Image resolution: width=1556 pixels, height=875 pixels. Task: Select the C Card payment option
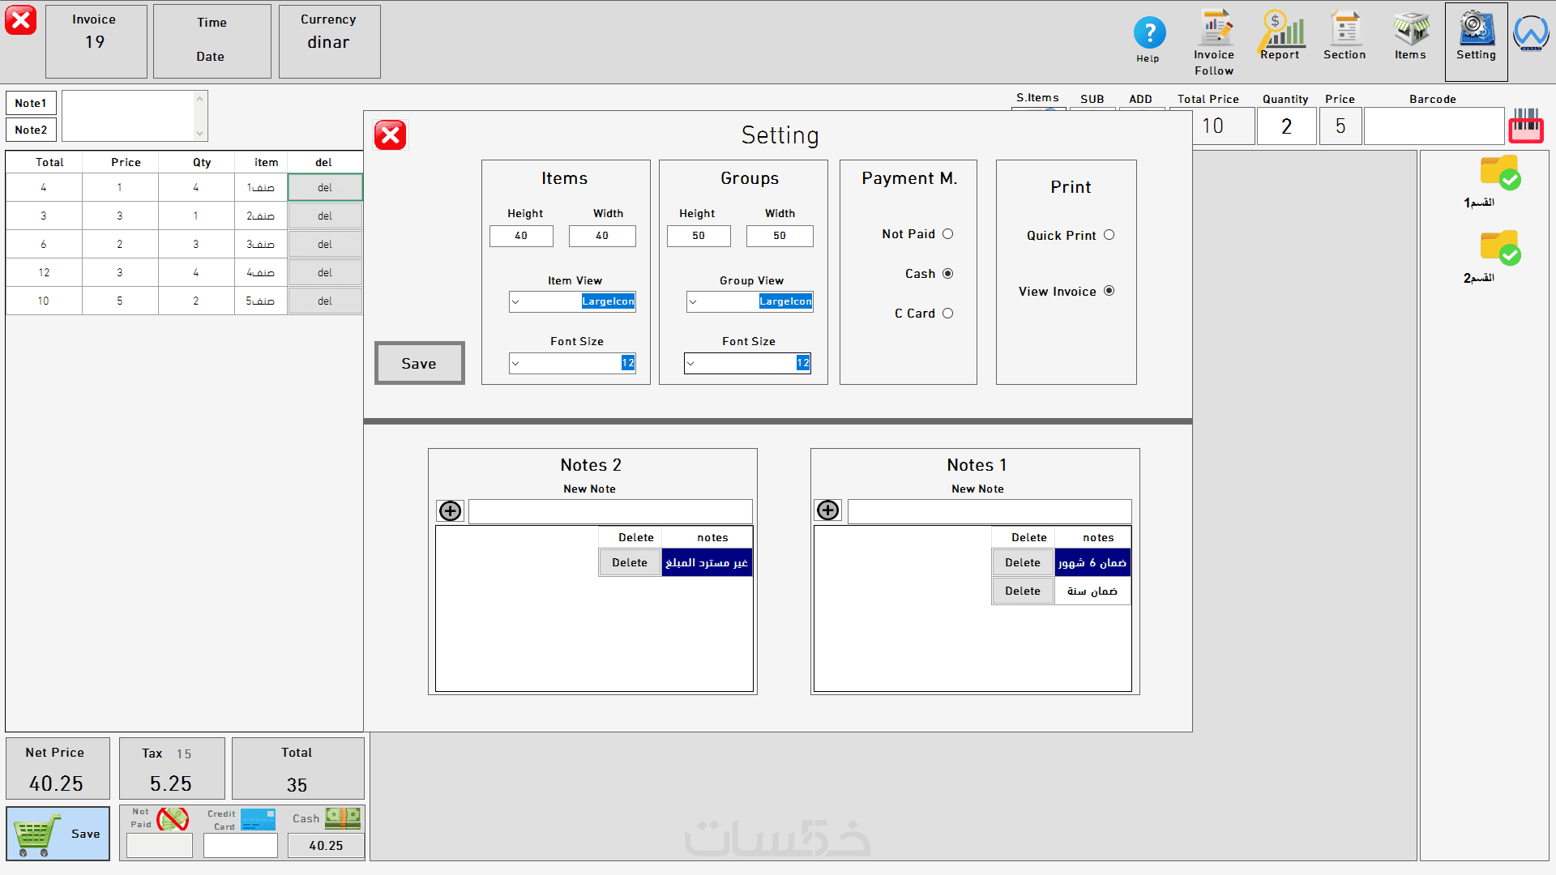pyautogui.click(x=947, y=314)
